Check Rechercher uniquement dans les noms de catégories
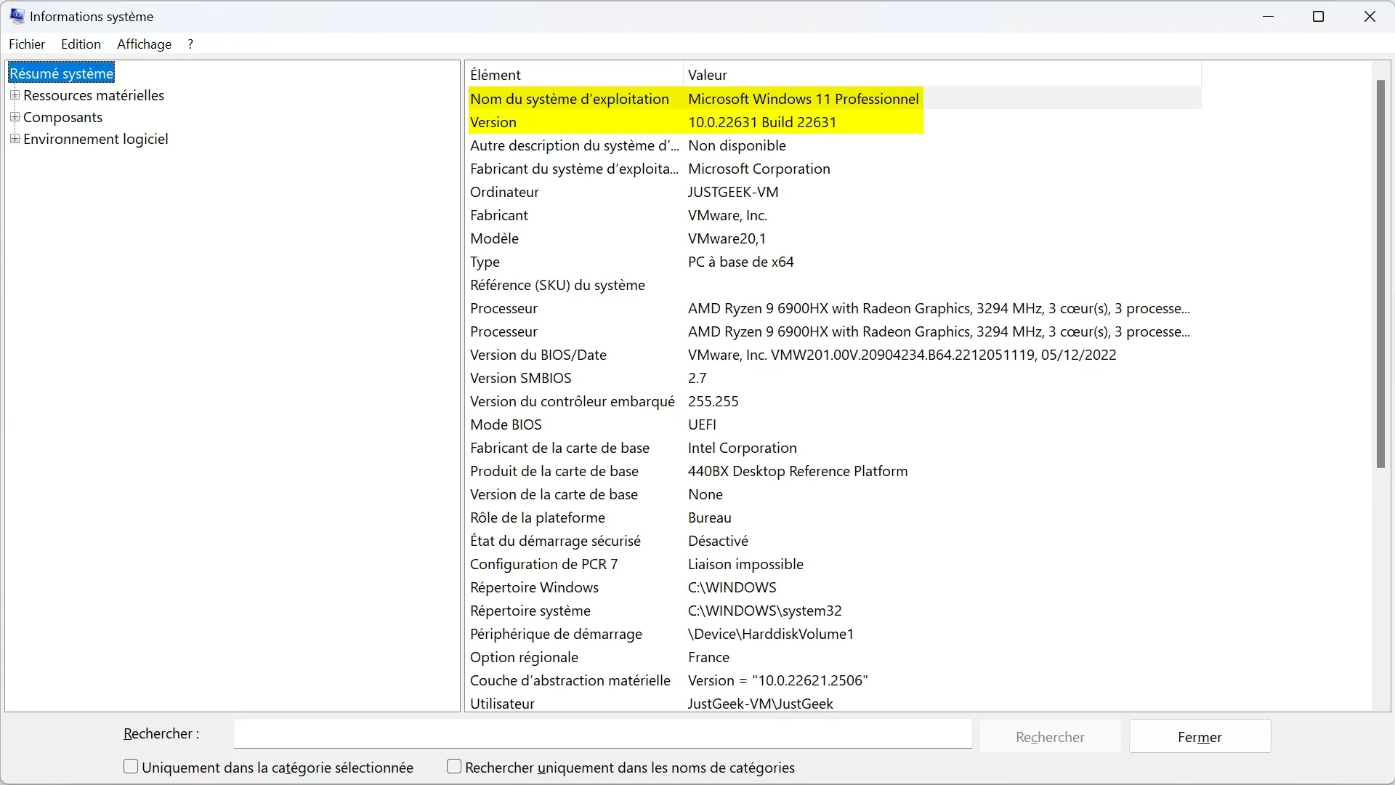 pyautogui.click(x=454, y=767)
